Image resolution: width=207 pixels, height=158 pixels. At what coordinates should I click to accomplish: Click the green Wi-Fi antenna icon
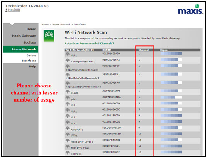click(x=49, y=36)
